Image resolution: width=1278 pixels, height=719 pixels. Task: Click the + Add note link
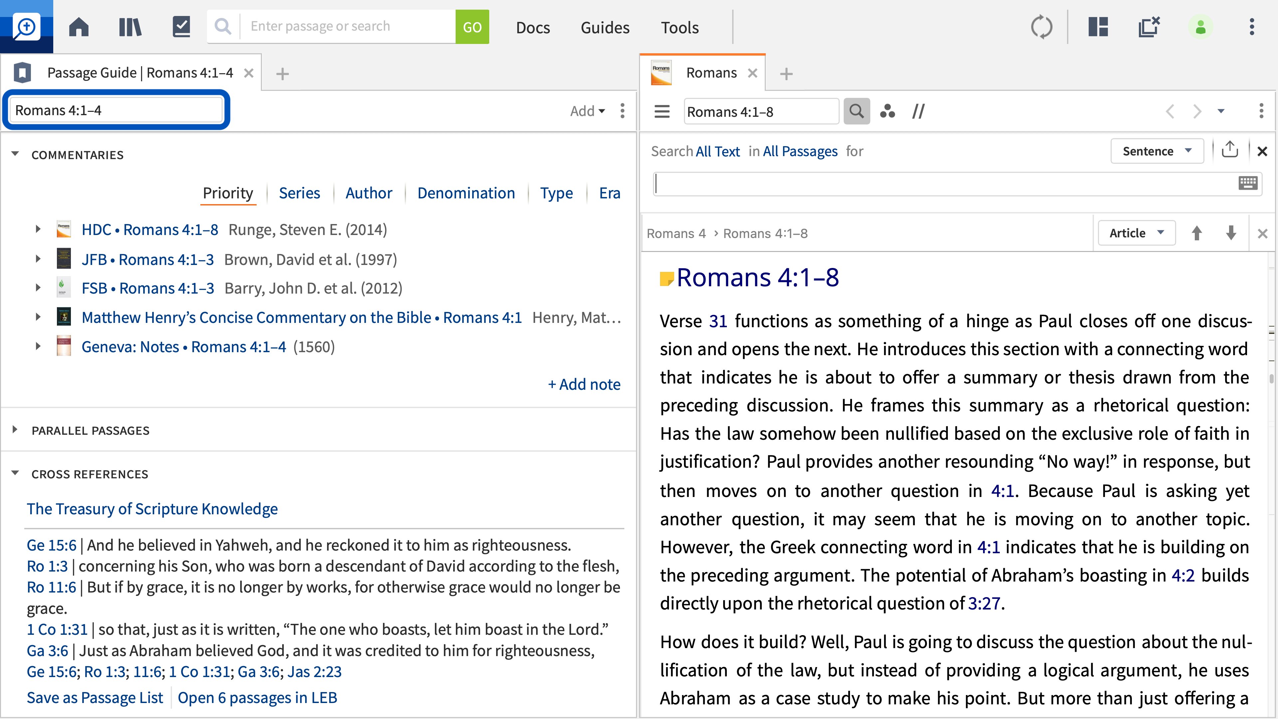(x=584, y=384)
